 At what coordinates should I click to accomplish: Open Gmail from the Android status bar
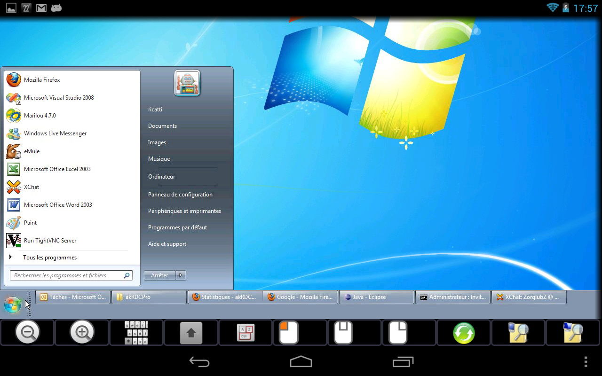pyautogui.click(x=41, y=8)
